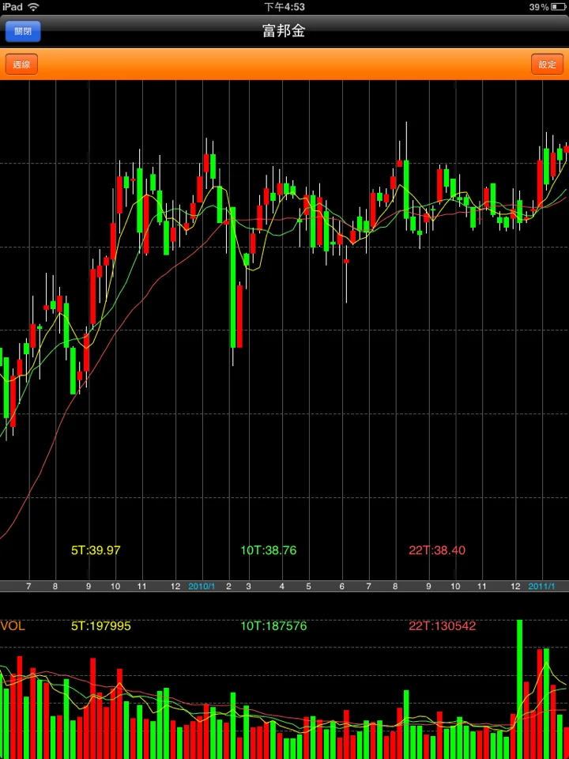Screen dimensions: 569x759
Task: Tap the 2010/1 marker on time axis
Action: tap(202, 586)
